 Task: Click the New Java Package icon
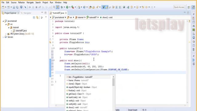click(79, 7)
